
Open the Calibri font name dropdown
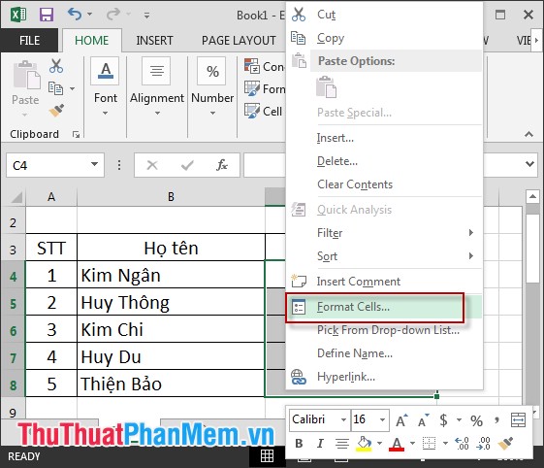(x=343, y=419)
